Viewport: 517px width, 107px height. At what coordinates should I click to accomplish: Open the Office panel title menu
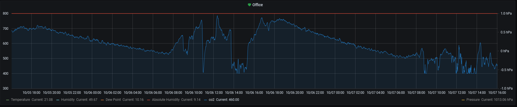click(x=257, y=5)
